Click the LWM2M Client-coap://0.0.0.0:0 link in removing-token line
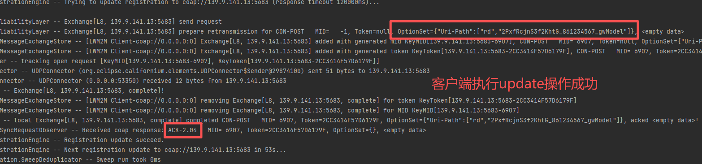Image resolution: width=702 pixels, height=164 pixels. (x=145, y=100)
